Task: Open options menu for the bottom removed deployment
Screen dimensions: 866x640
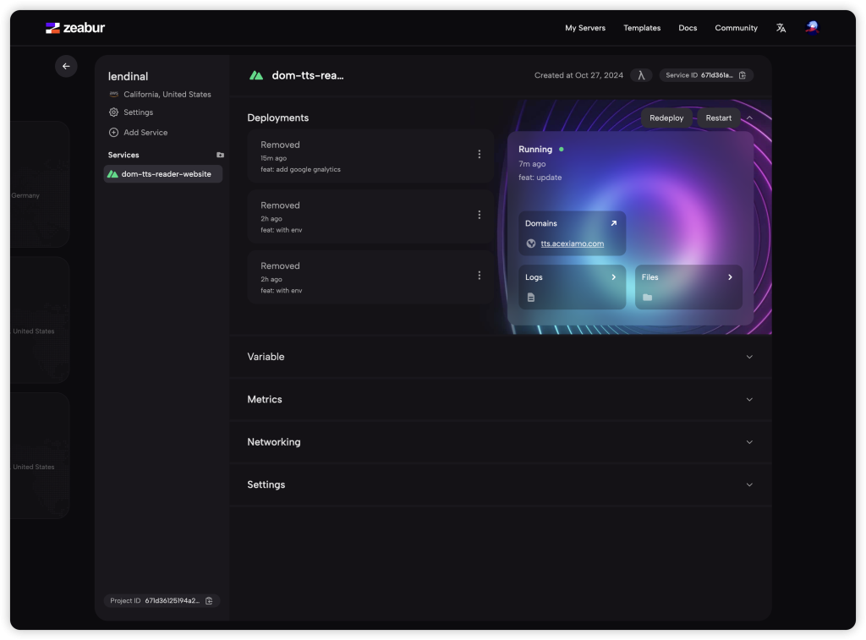Action: pyautogui.click(x=479, y=276)
